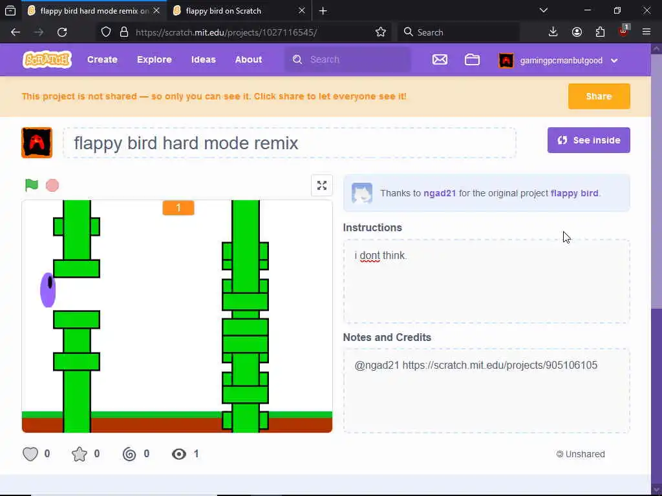Click the heart love icon
The width and height of the screenshot is (662, 496).
coord(30,454)
